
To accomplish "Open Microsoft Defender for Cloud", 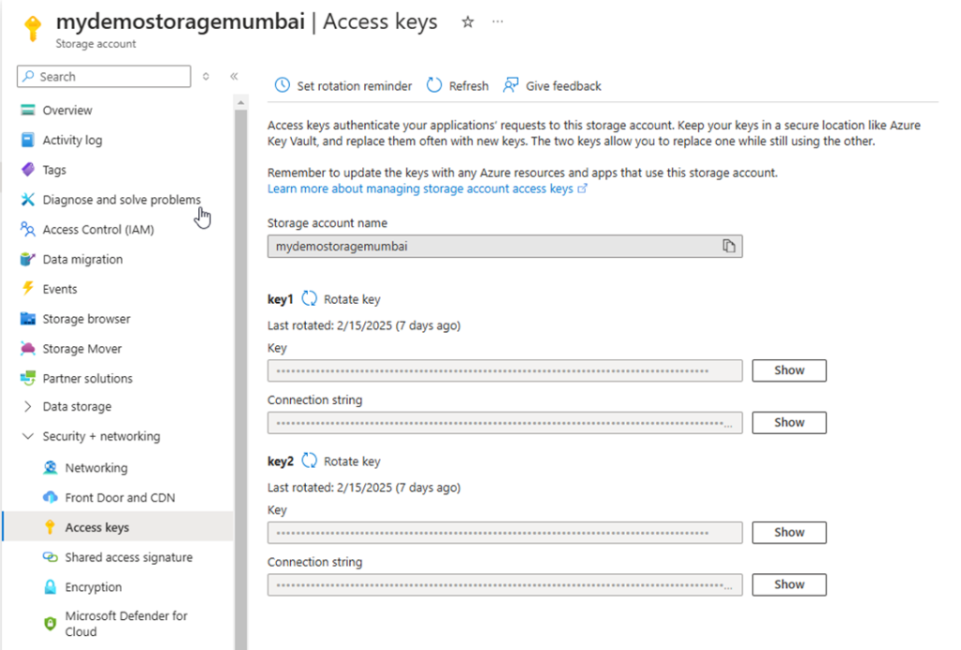I will (117, 623).
